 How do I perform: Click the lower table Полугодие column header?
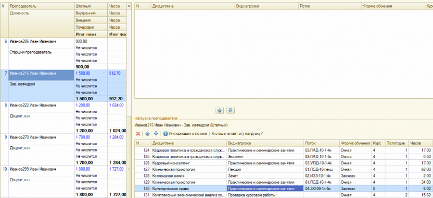click(x=397, y=143)
